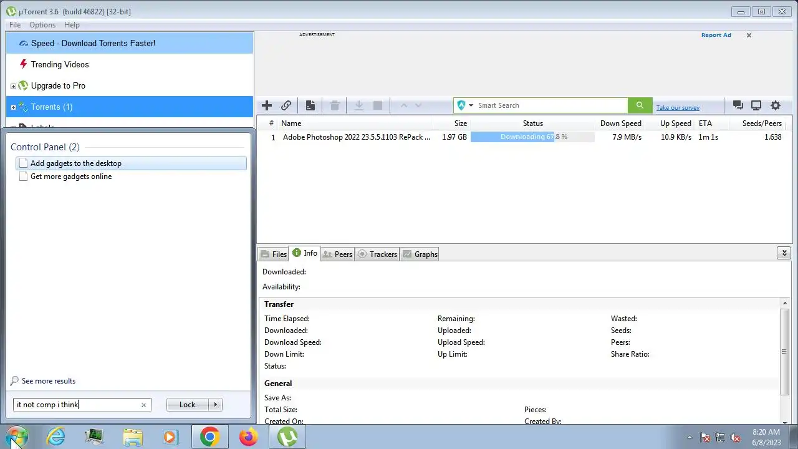Select the Adobe Photoshop 2022 torrent row
The image size is (798, 449).
click(x=524, y=137)
